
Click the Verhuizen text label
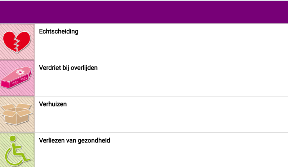tap(53, 104)
